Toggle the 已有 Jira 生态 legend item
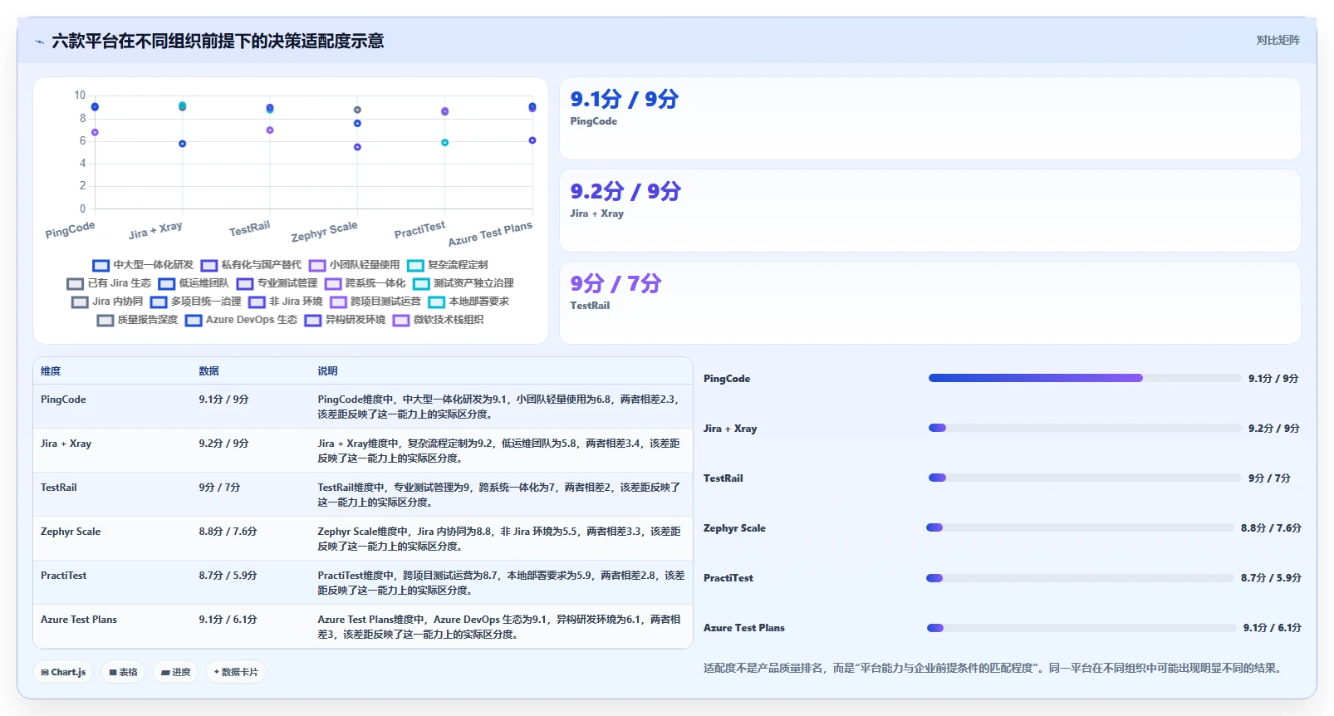 point(109,283)
